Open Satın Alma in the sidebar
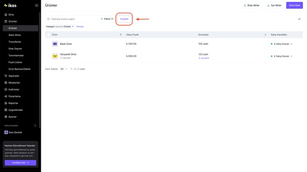Image resolution: width=307 pixels, height=172 pixels. 15,35
